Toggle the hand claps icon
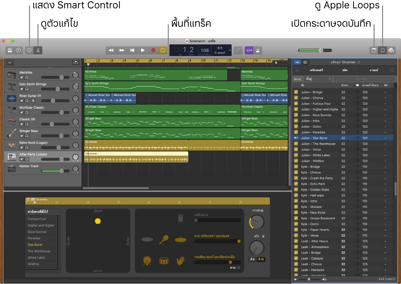Viewport: 401px width, 284px height. [x=181, y=261]
